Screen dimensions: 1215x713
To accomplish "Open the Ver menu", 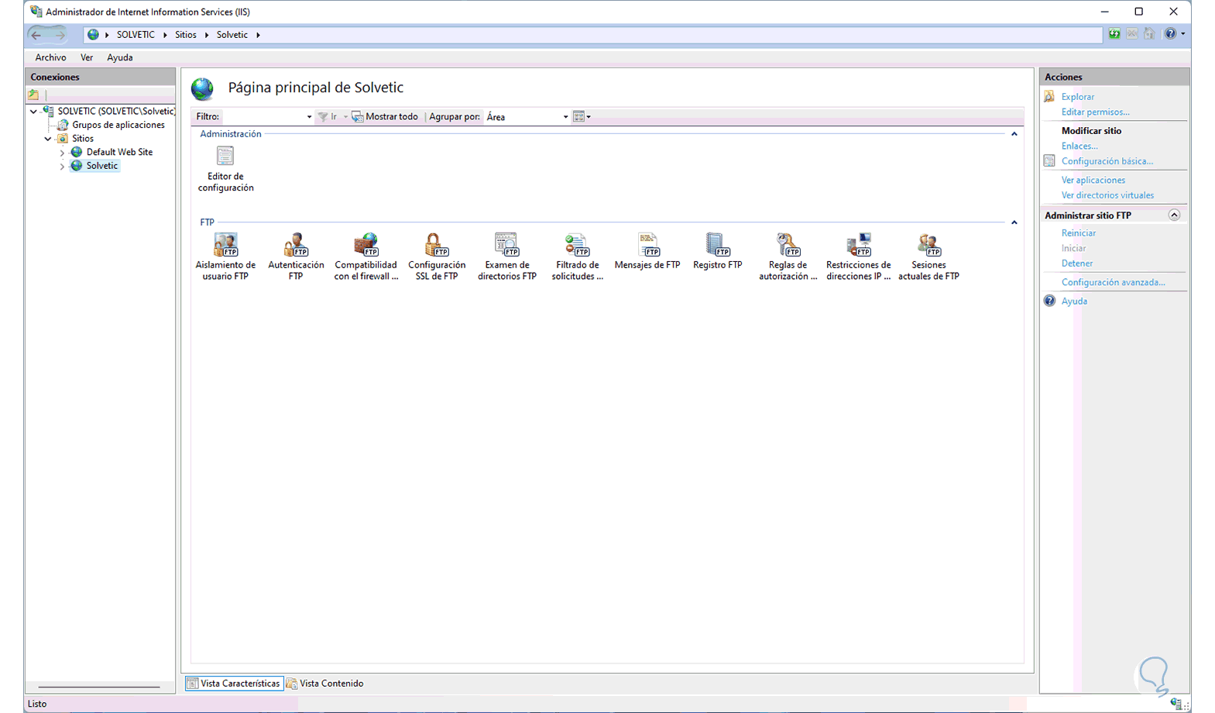I will pyautogui.click(x=87, y=57).
